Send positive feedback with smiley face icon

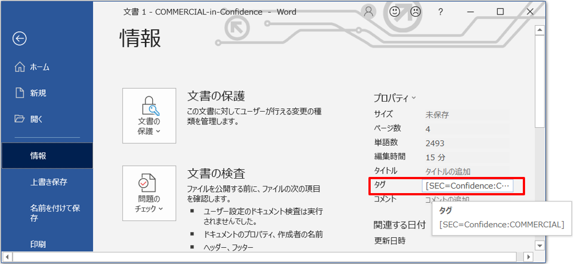[395, 12]
